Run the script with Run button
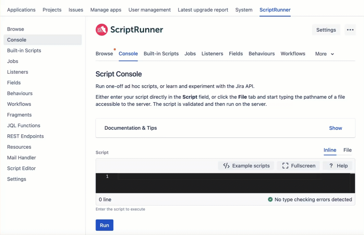This screenshot has height=235, width=364. tap(104, 225)
